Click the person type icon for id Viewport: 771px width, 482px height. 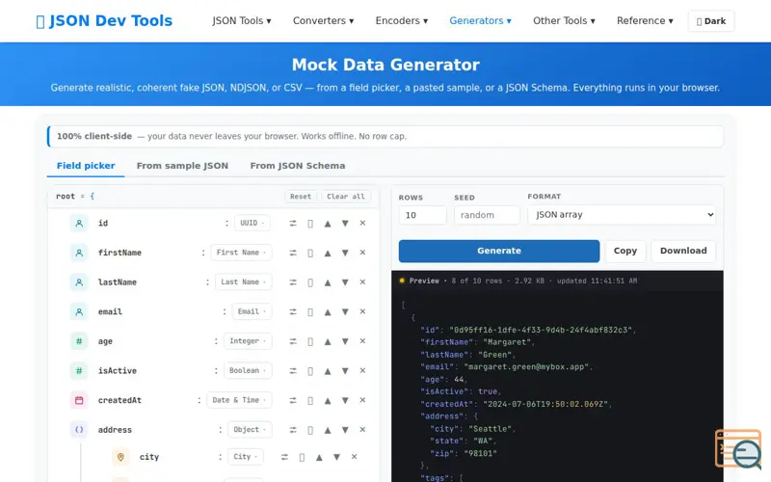[79, 224]
